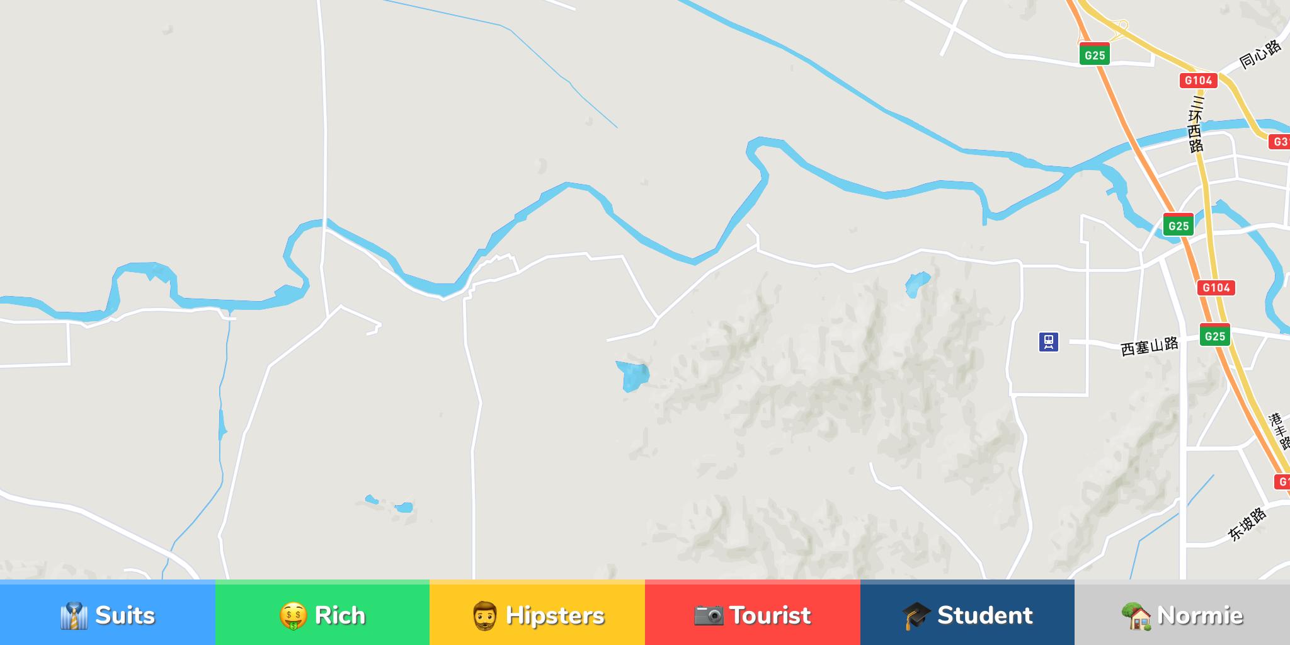Click the 西塞山路 road label
The height and width of the screenshot is (645, 1290).
point(1150,346)
